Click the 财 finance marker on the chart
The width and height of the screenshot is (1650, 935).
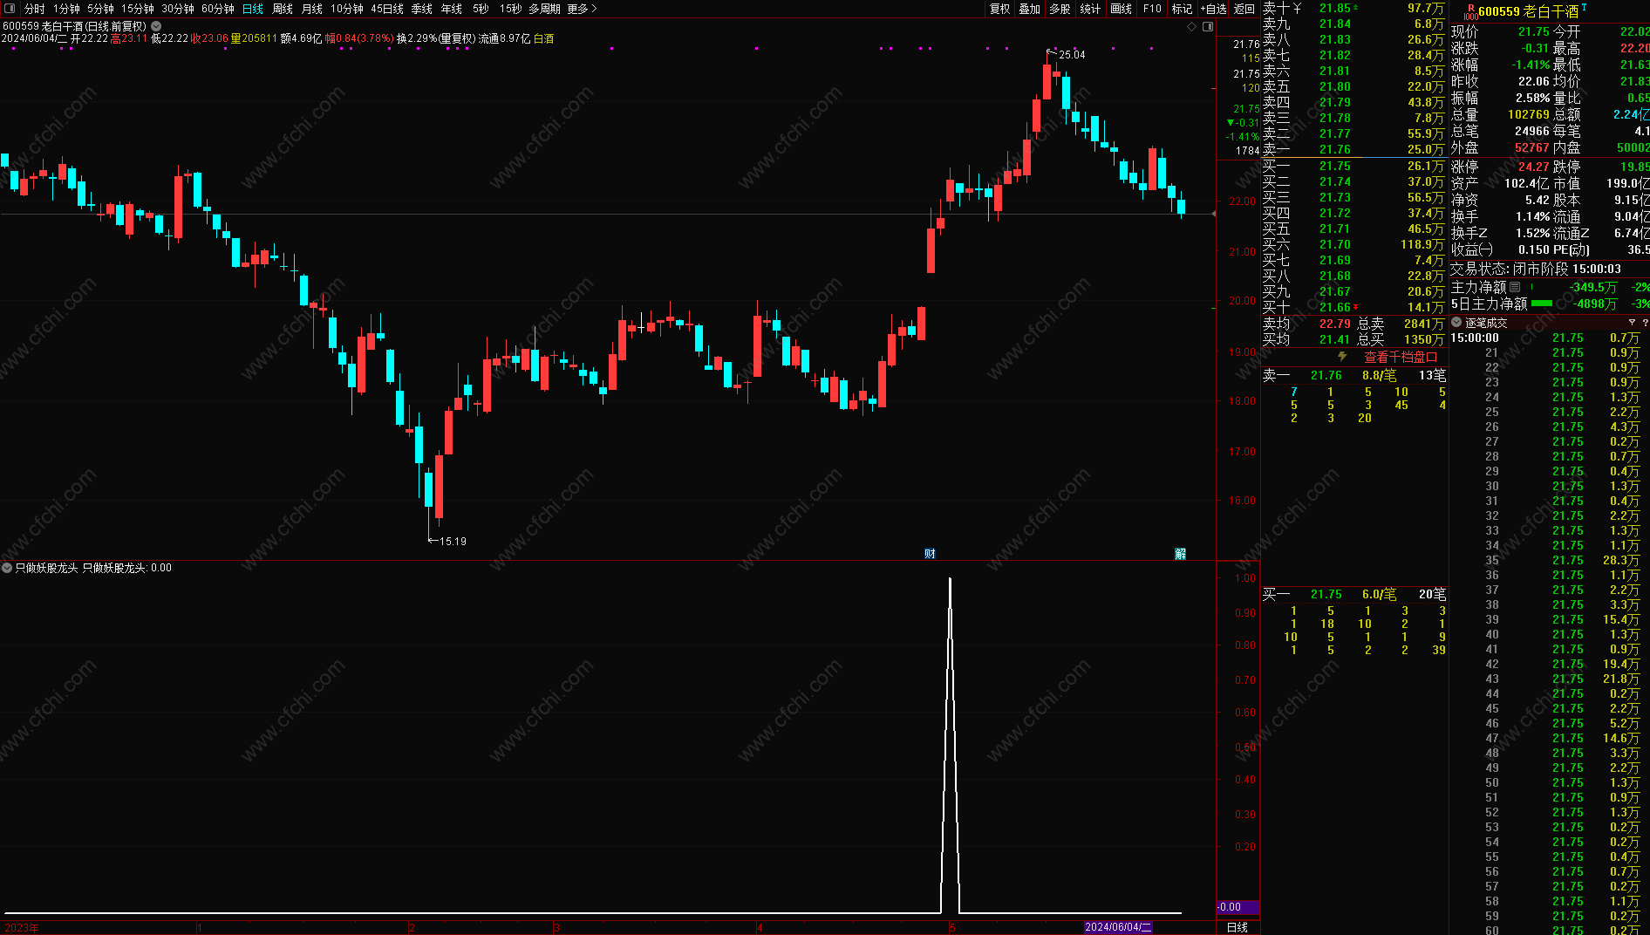pyautogui.click(x=930, y=553)
